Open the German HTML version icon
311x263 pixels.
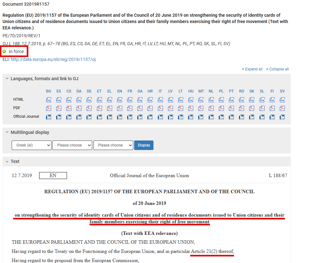click(89, 99)
